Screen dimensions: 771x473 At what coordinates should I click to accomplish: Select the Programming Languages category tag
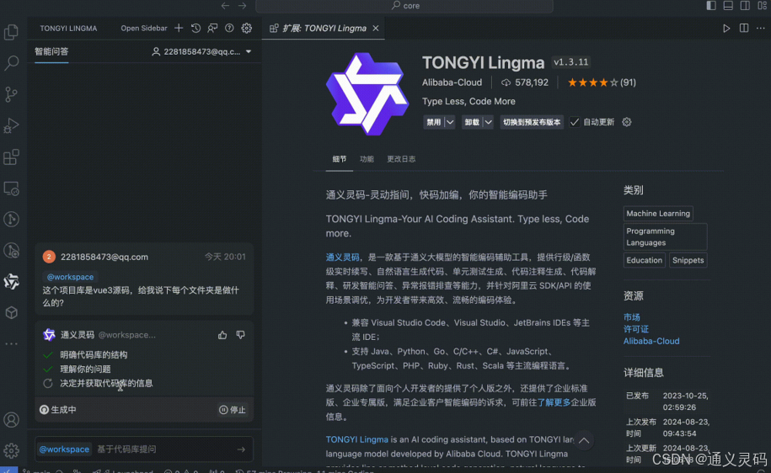[x=666, y=236]
